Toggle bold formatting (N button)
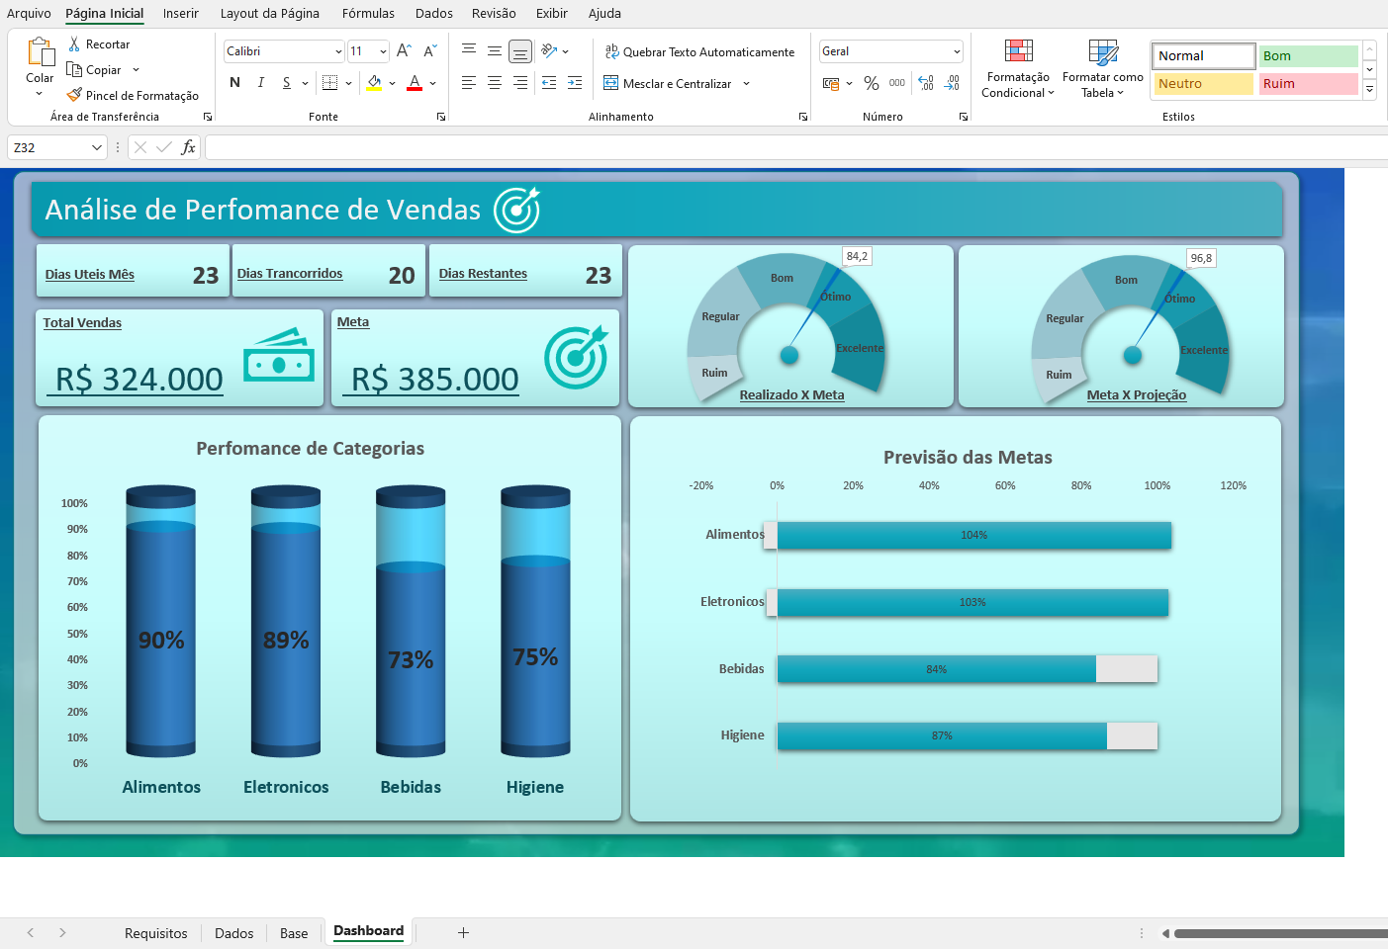The height and width of the screenshot is (949, 1388). click(x=234, y=83)
